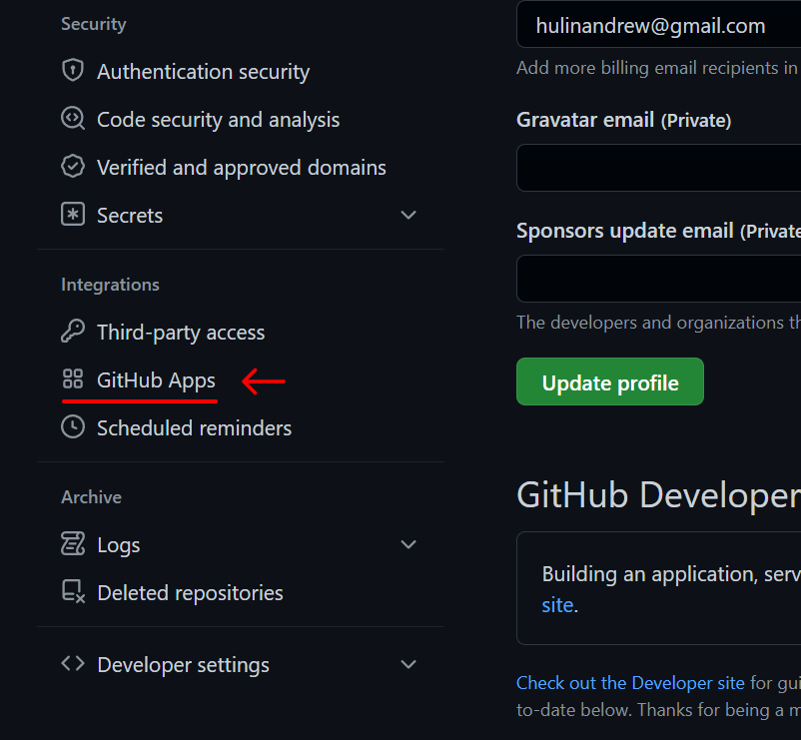Click the Code security and analysis icon

(73, 119)
